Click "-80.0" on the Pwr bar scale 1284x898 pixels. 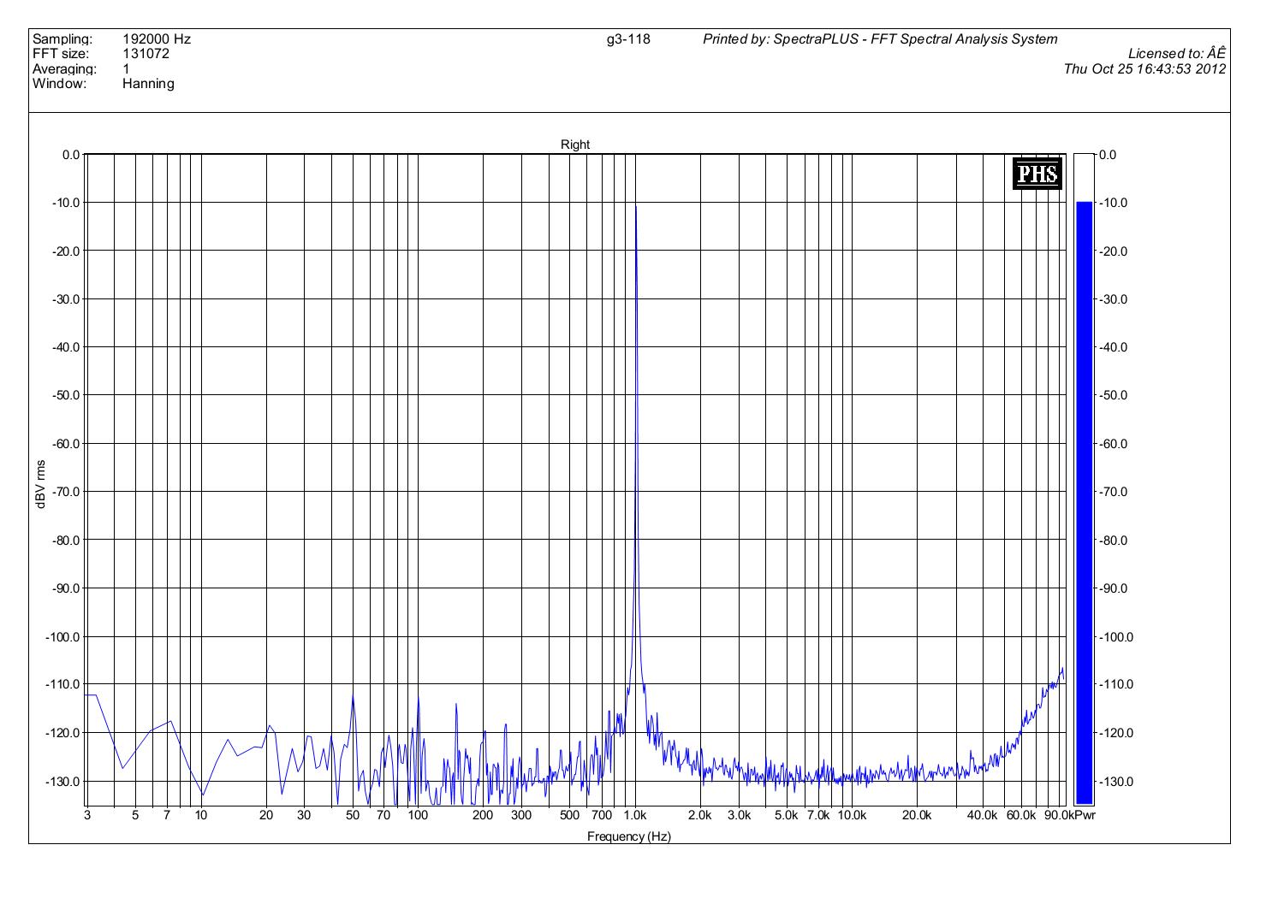pos(1113,541)
